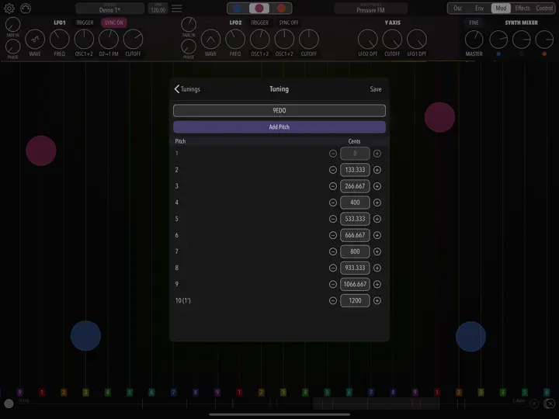Click plus icon on pitch 8 row
Viewport: 559px width, 419px height.
coord(377,268)
